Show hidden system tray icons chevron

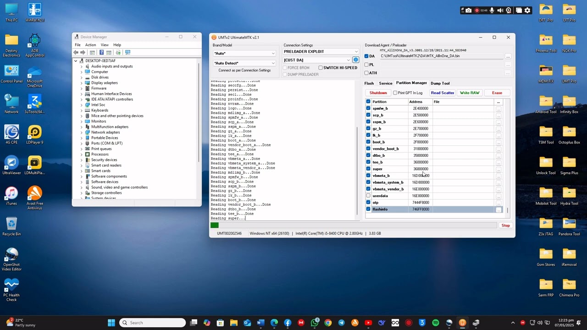click(513, 323)
